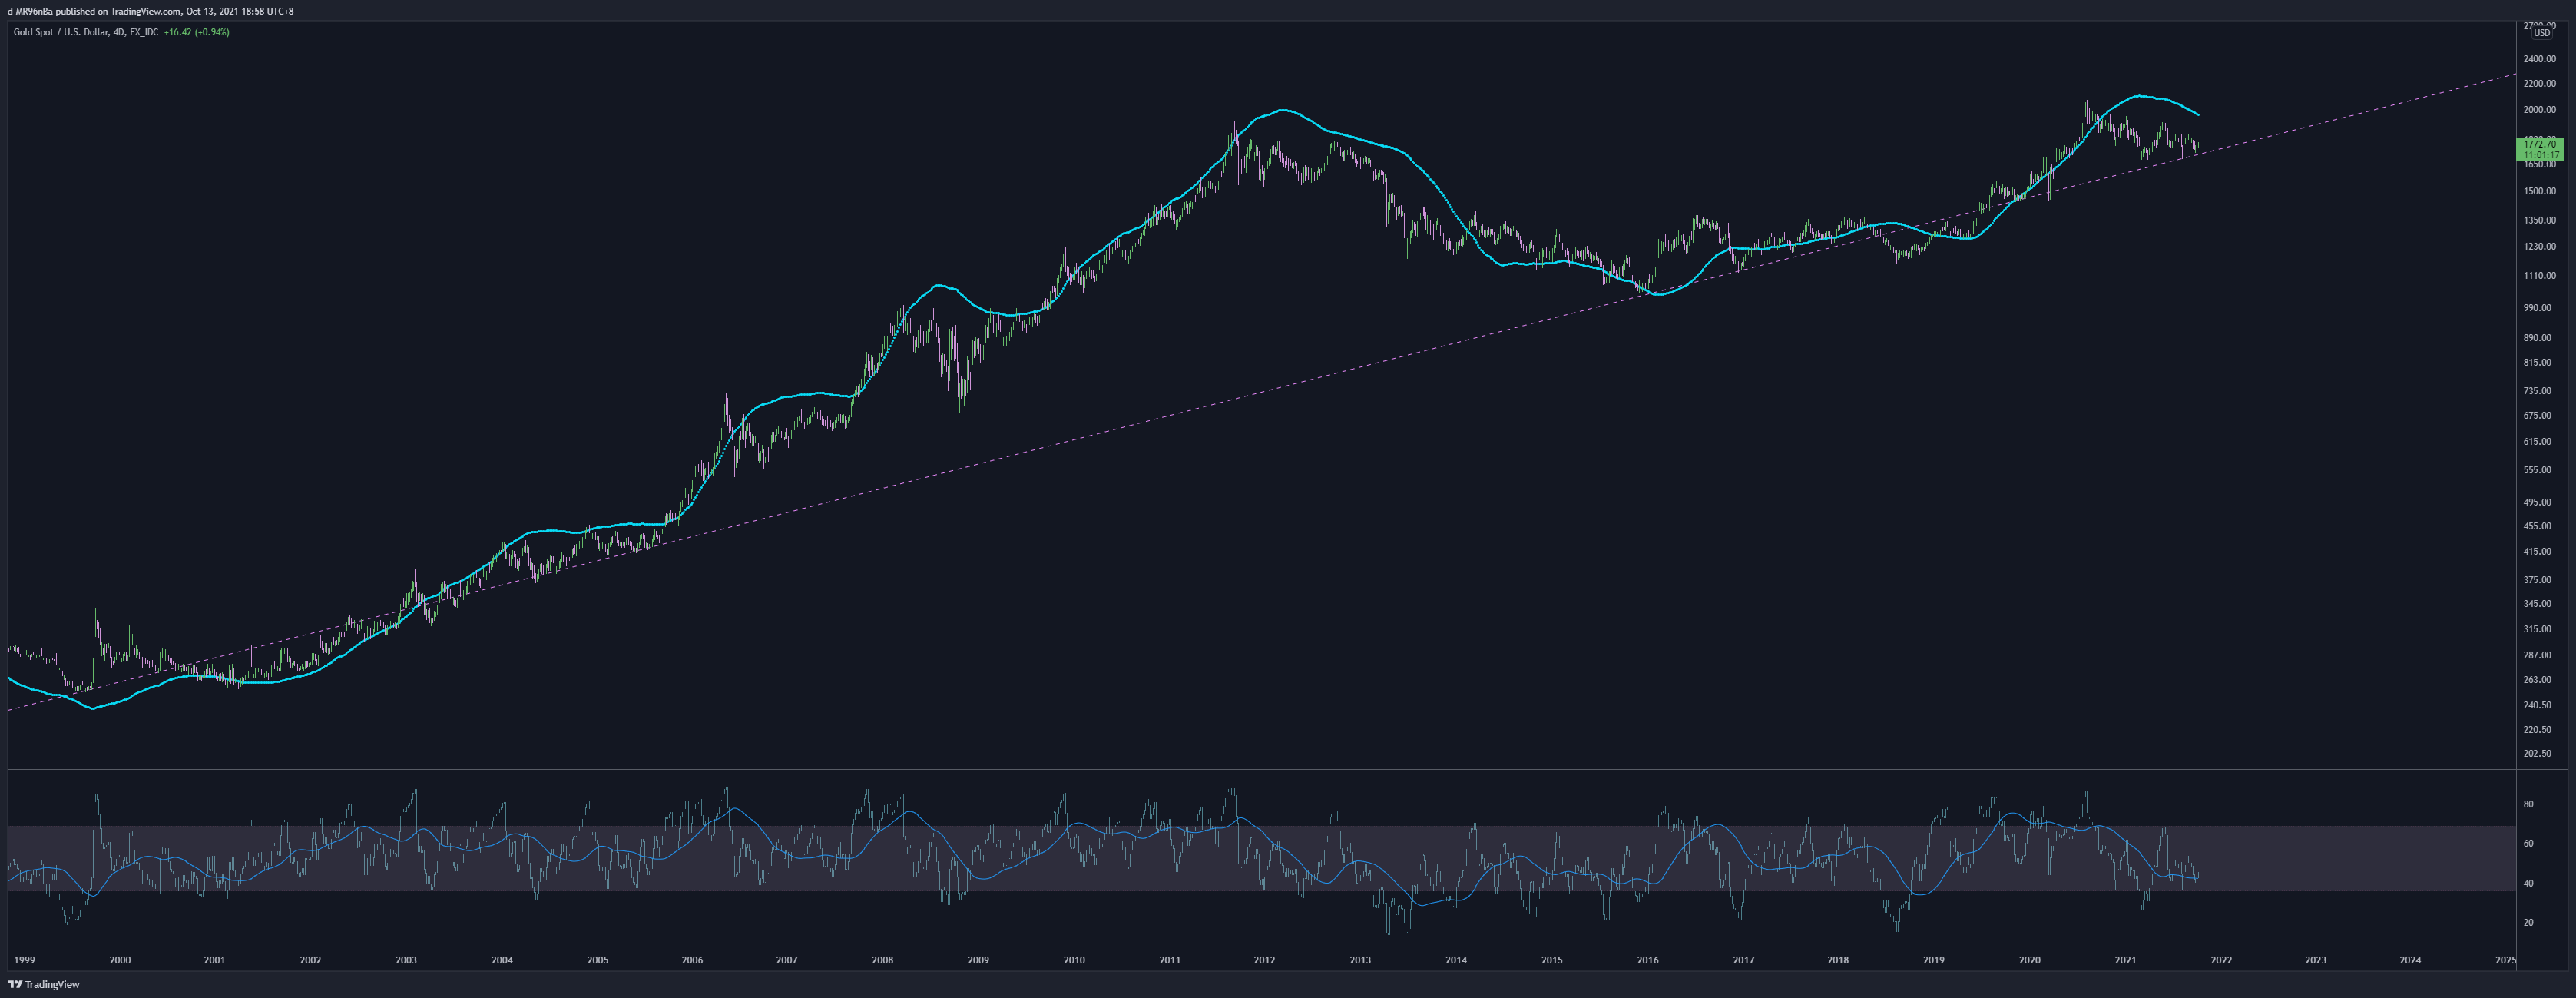
Task: Click the 202.50 price axis label
Action: pyautogui.click(x=2538, y=754)
